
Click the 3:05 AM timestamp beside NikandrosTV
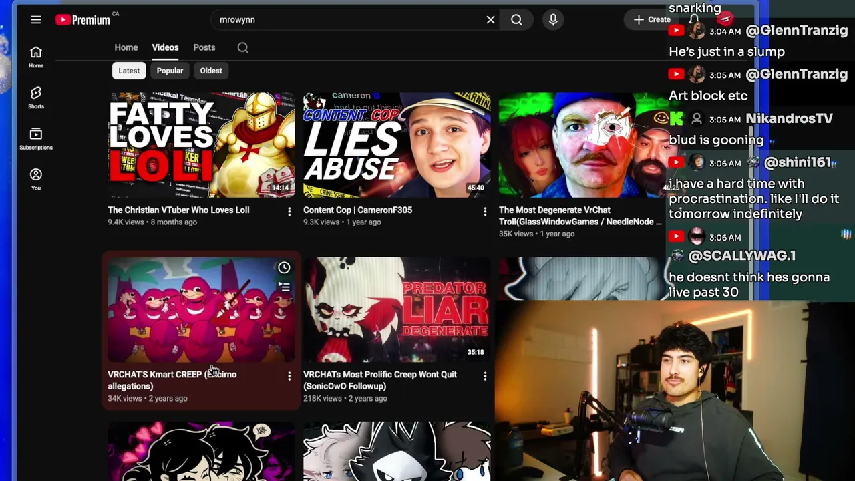[x=725, y=119]
